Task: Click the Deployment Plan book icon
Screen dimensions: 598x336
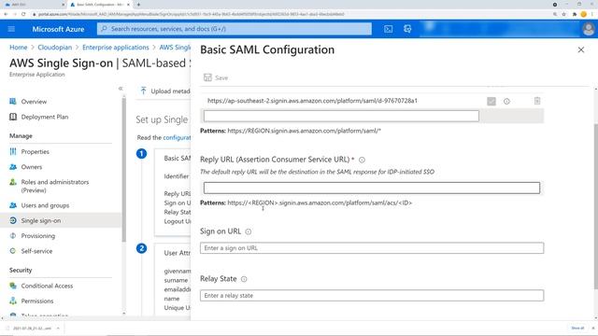Action: click(13, 117)
